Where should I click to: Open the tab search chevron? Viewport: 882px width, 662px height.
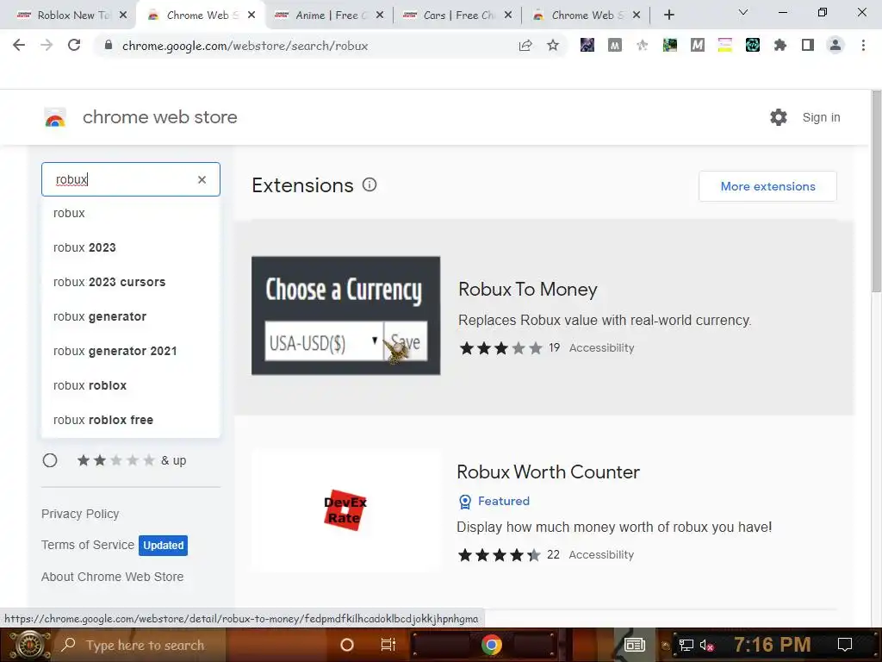click(743, 12)
